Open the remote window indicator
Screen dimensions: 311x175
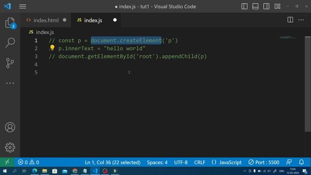click(x=7, y=162)
